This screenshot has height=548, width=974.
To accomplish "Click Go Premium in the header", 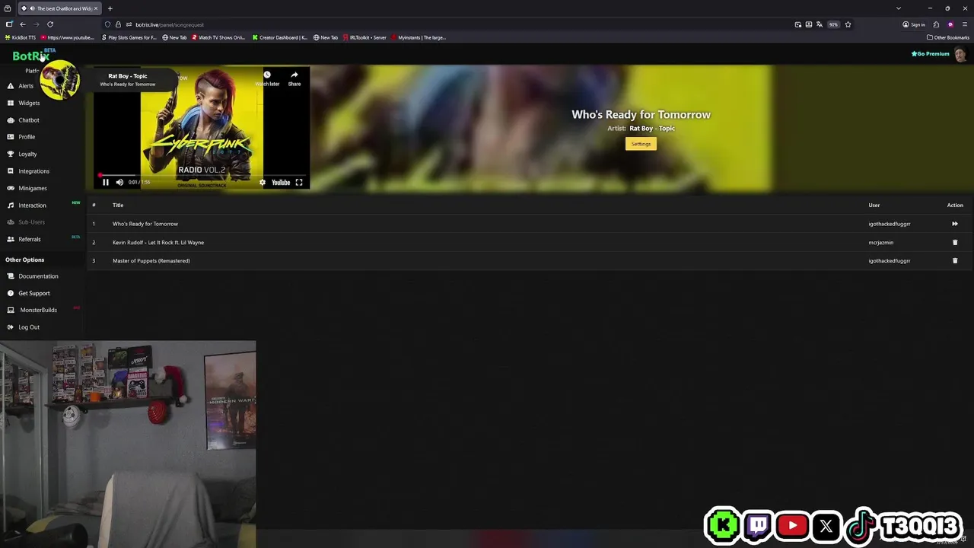I will [x=930, y=54].
